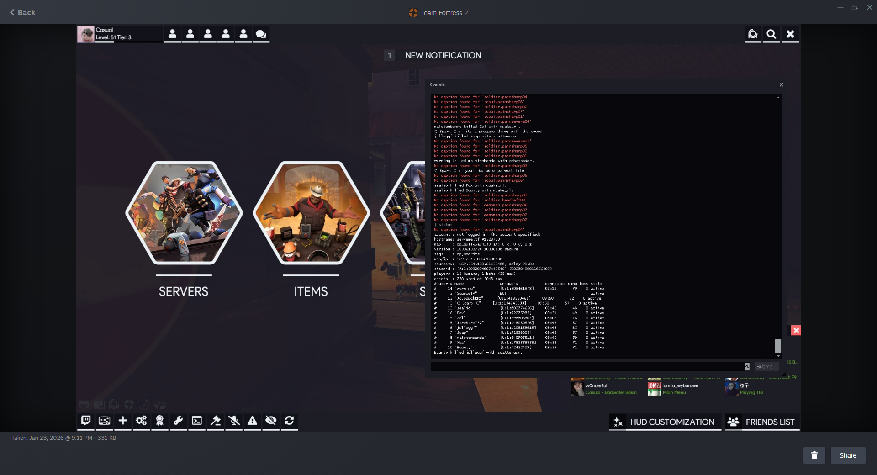Click the wrench options icon
877x475 pixels.
pyautogui.click(x=178, y=421)
